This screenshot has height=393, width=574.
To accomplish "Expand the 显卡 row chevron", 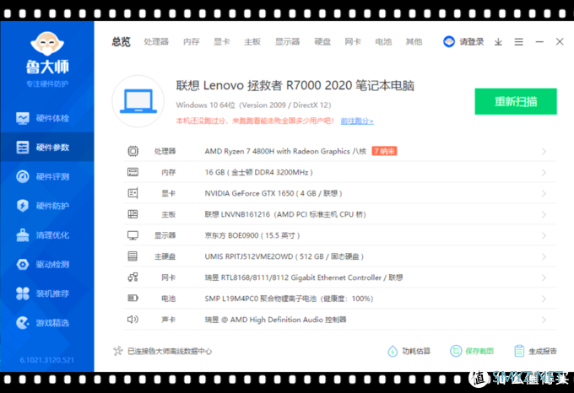I will coord(544,193).
